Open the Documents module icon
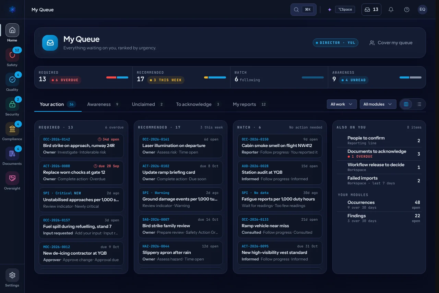Screen dimensions: 439x293 [x=12, y=154]
